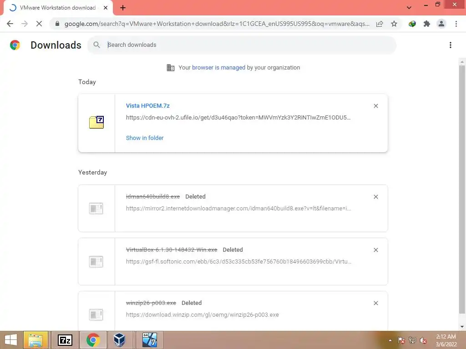
Task: Click the network status tray icon
Action: (412, 340)
